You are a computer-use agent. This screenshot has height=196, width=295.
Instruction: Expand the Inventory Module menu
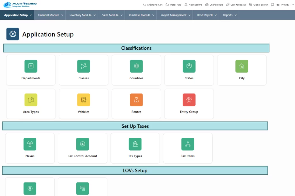[82, 15]
